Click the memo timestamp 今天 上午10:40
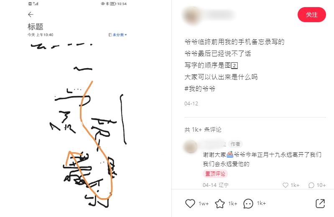334x217 pixels. pyautogui.click(x=40, y=35)
